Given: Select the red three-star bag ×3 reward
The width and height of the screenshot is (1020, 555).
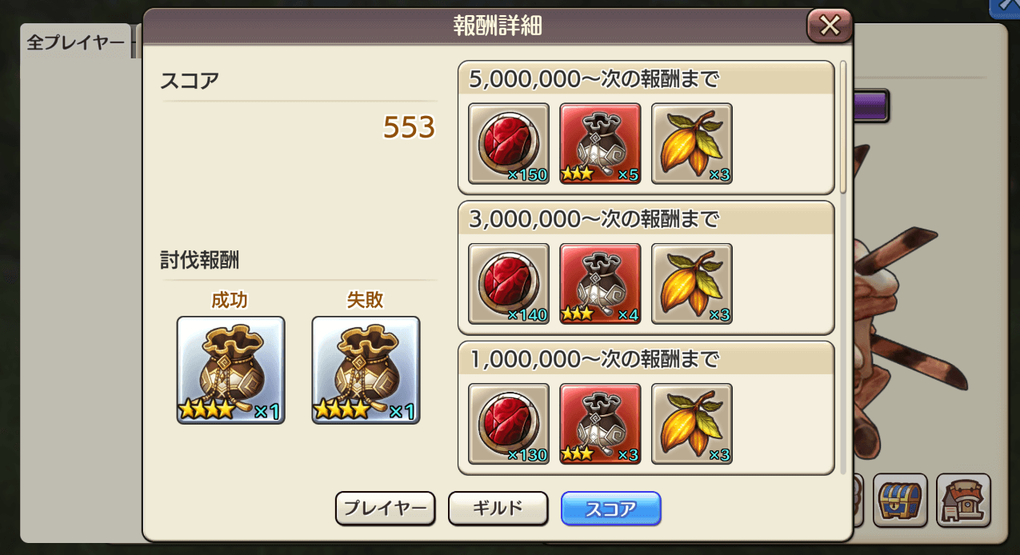Looking at the screenshot, I should click(x=600, y=424).
